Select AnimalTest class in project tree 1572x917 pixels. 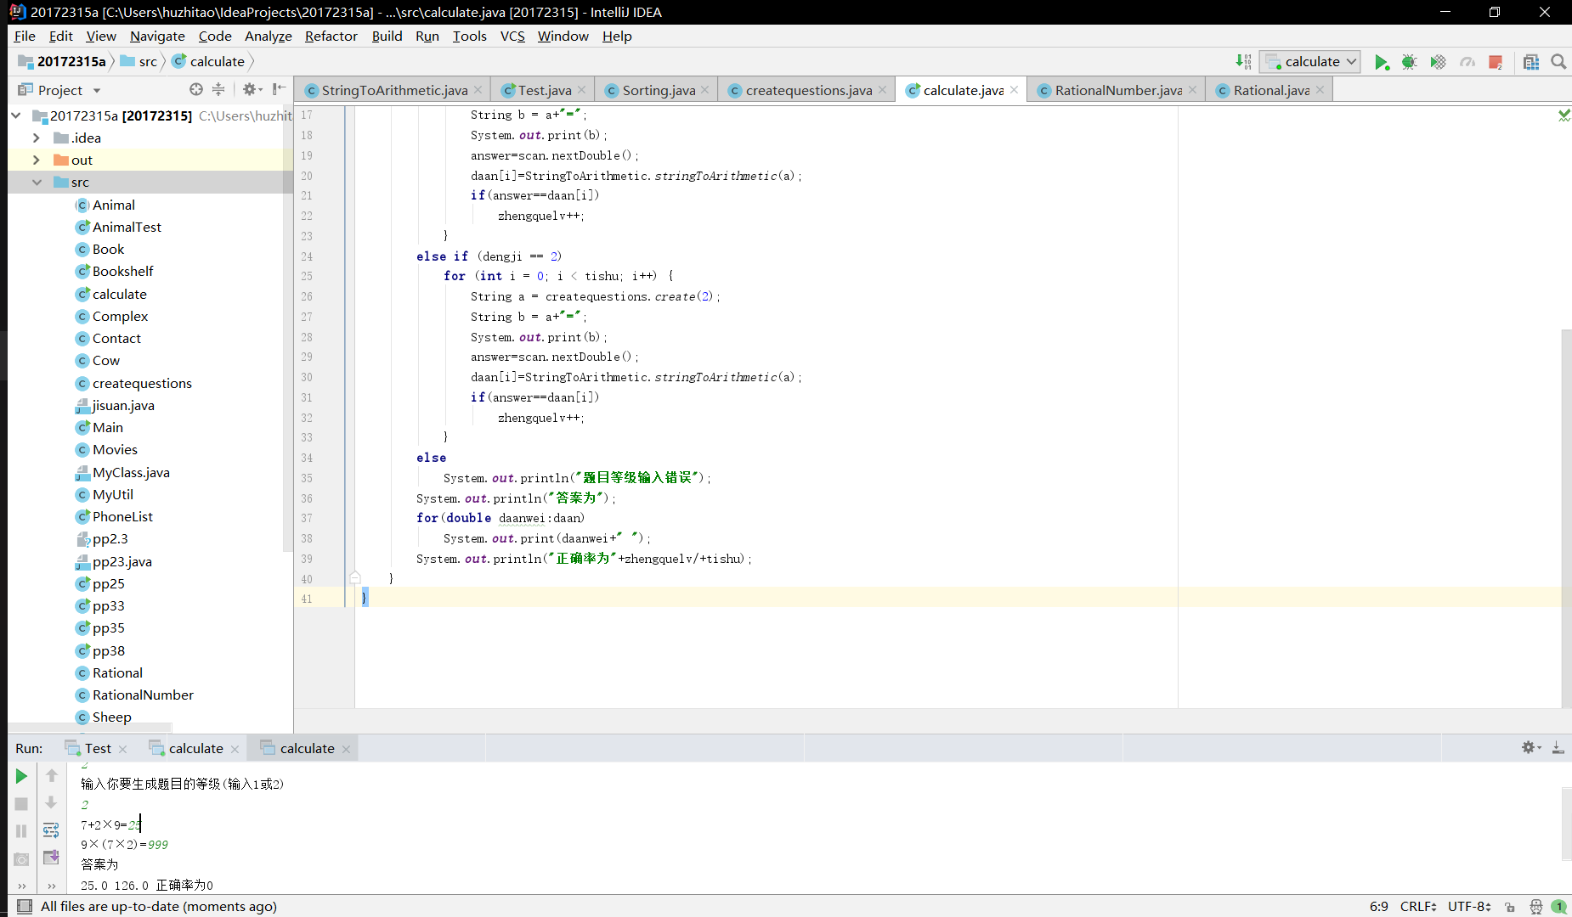click(x=127, y=227)
